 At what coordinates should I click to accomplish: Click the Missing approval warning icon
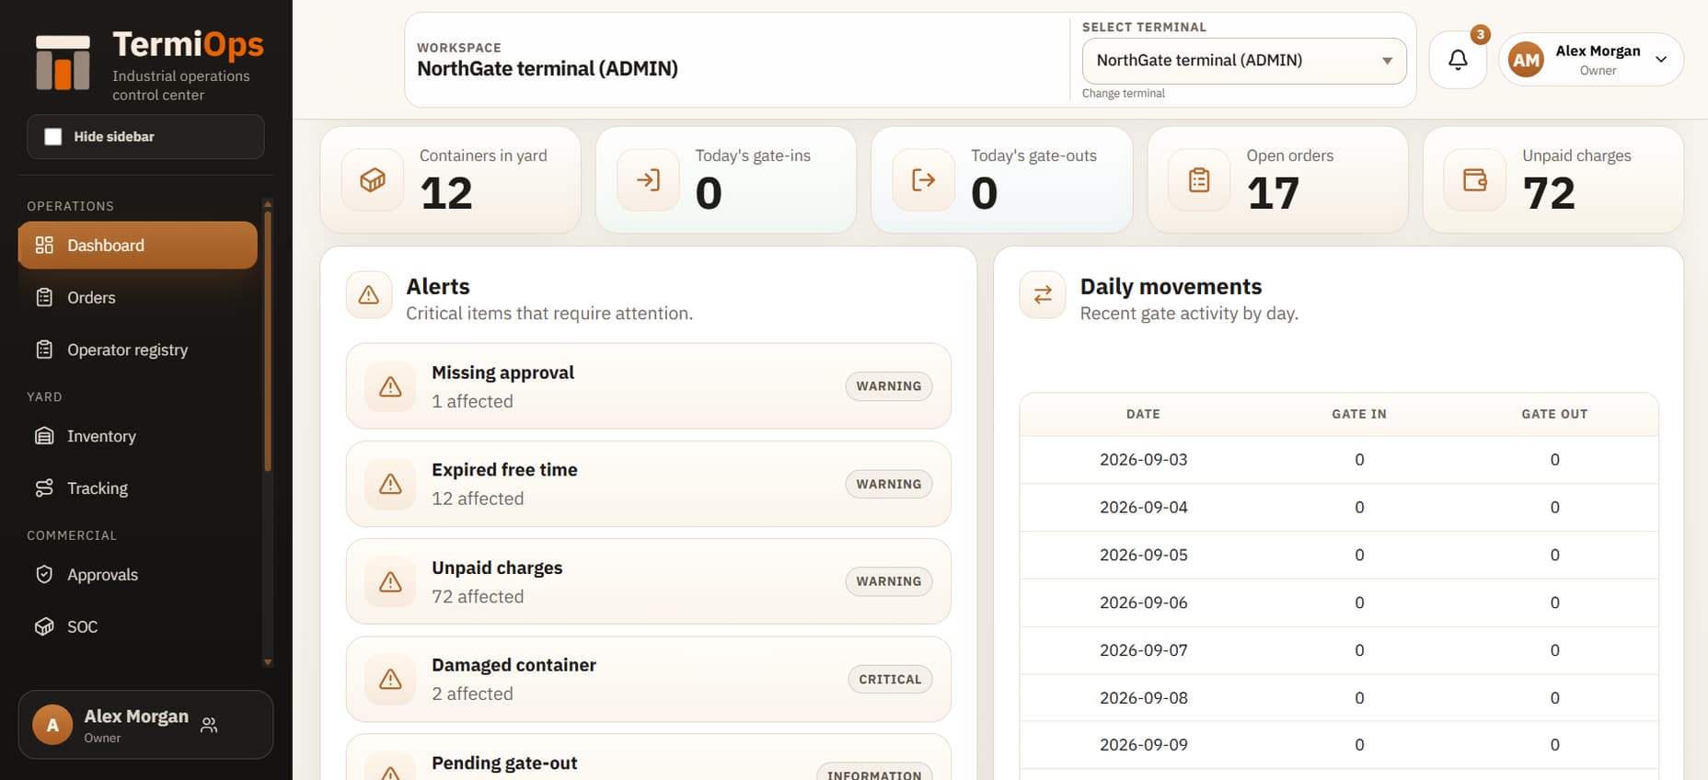pos(390,386)
